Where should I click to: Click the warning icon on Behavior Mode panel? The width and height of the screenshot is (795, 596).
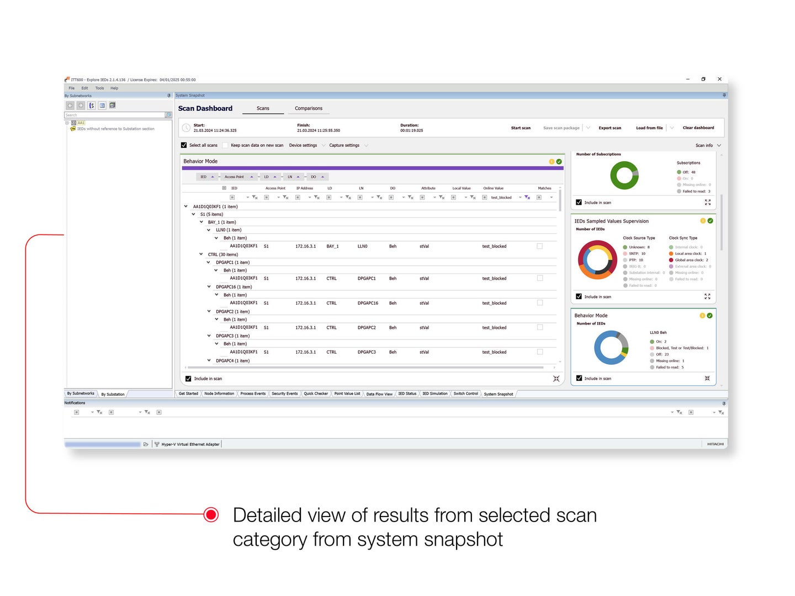coord(553,161)
